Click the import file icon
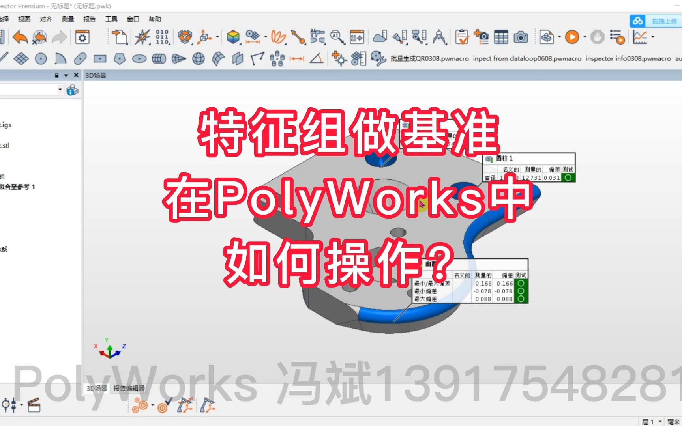Image resolution: width=682 pixels, height=426 pixels. [120, 37]
